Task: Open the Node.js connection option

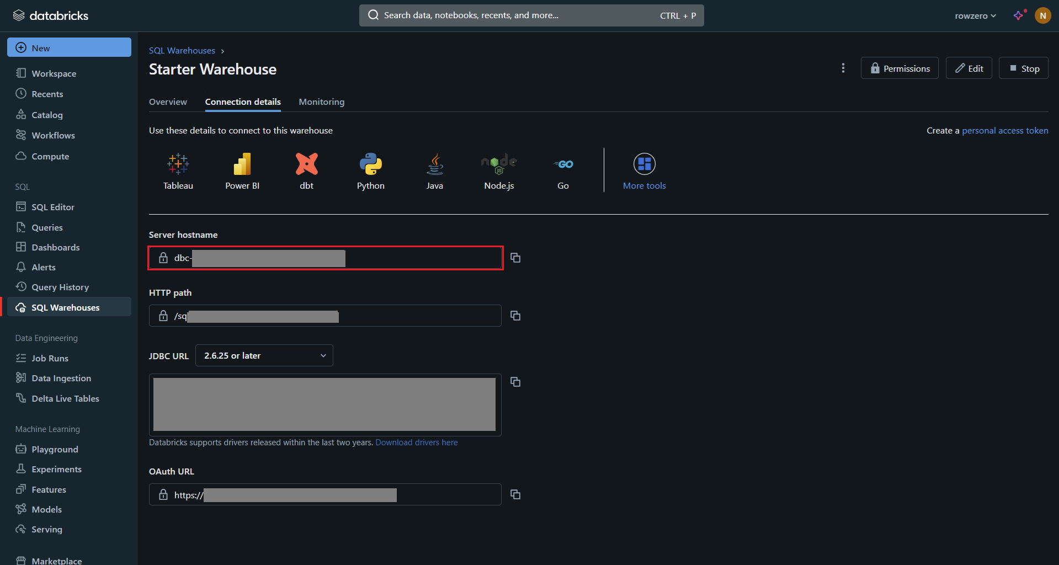Action: point(498,170)
